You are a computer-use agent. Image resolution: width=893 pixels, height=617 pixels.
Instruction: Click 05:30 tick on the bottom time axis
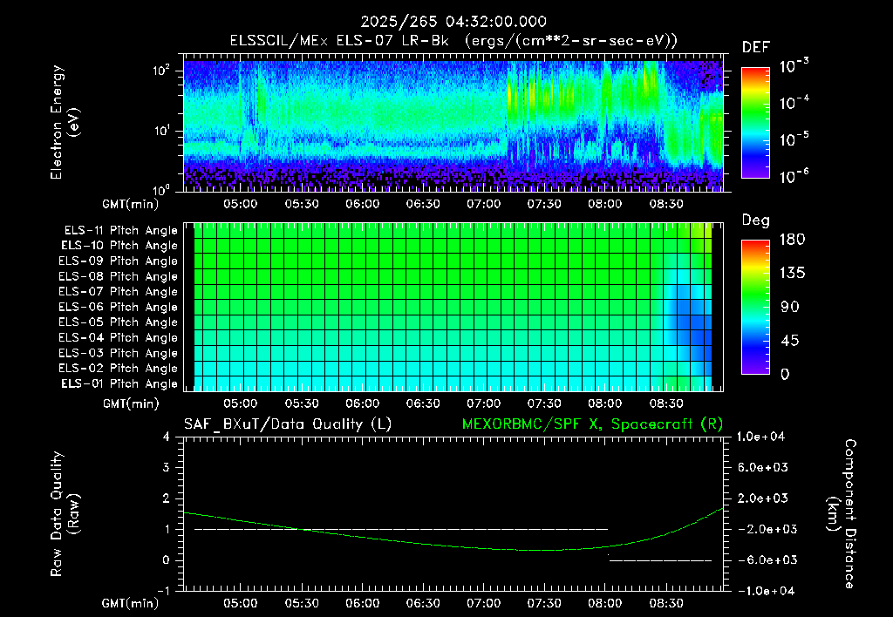coord(301,603)
